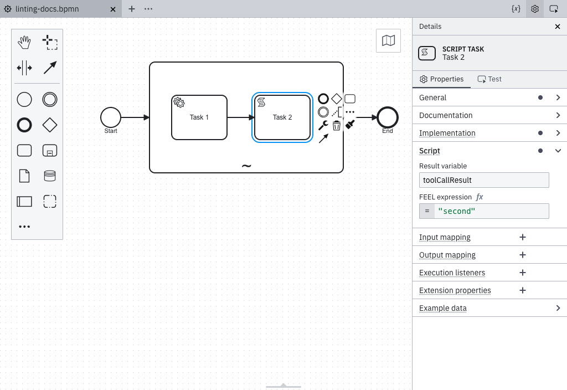Toggle the properties panel gear button
The height and width of the screenshot is (390, 567).
(535, 9)
